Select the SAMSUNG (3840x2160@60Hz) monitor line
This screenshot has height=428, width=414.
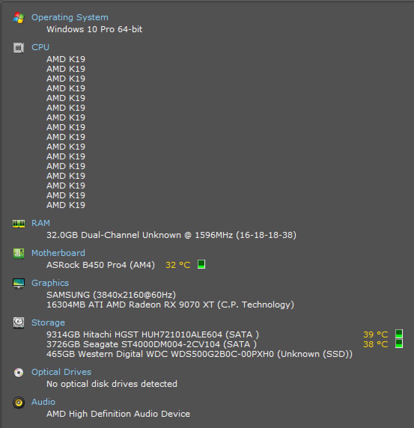point(111,295)
